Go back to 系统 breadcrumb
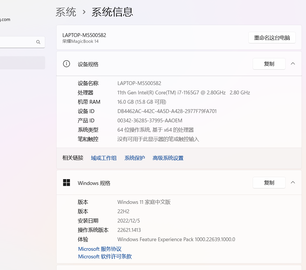The image size is (306, 270). point(66,12)
